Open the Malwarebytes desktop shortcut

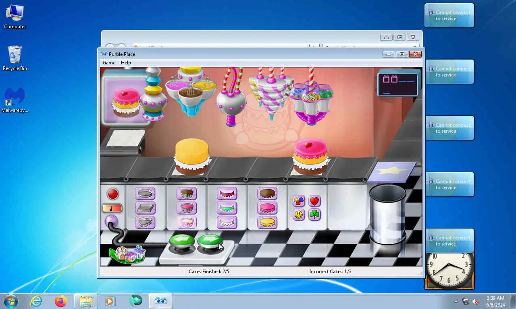[15, 100]
